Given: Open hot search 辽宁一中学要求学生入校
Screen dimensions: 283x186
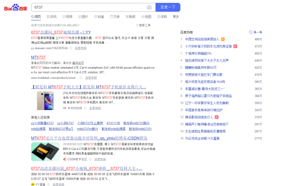Looking at the screenshot, I should tap(207, 103).
